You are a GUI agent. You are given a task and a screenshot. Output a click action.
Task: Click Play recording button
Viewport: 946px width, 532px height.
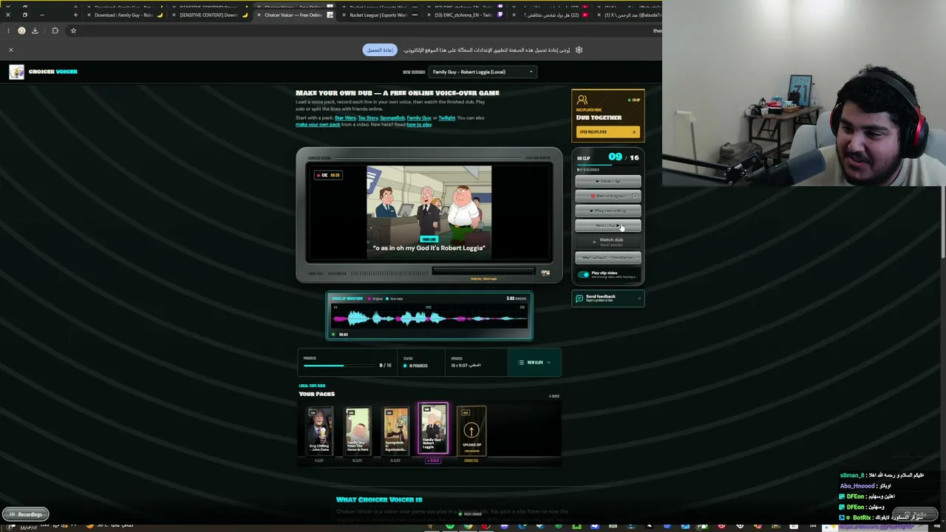(608, 211)
